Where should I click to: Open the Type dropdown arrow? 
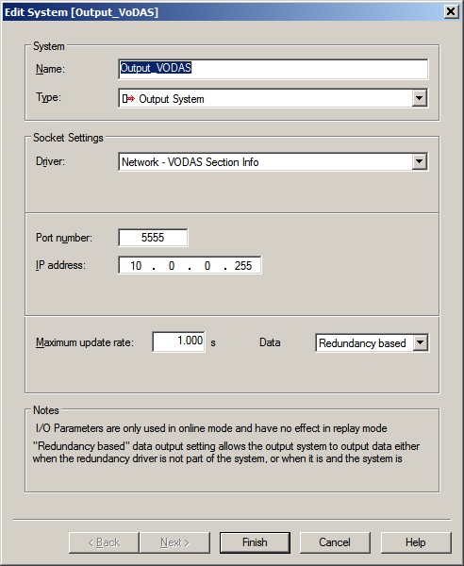(420, 98)
